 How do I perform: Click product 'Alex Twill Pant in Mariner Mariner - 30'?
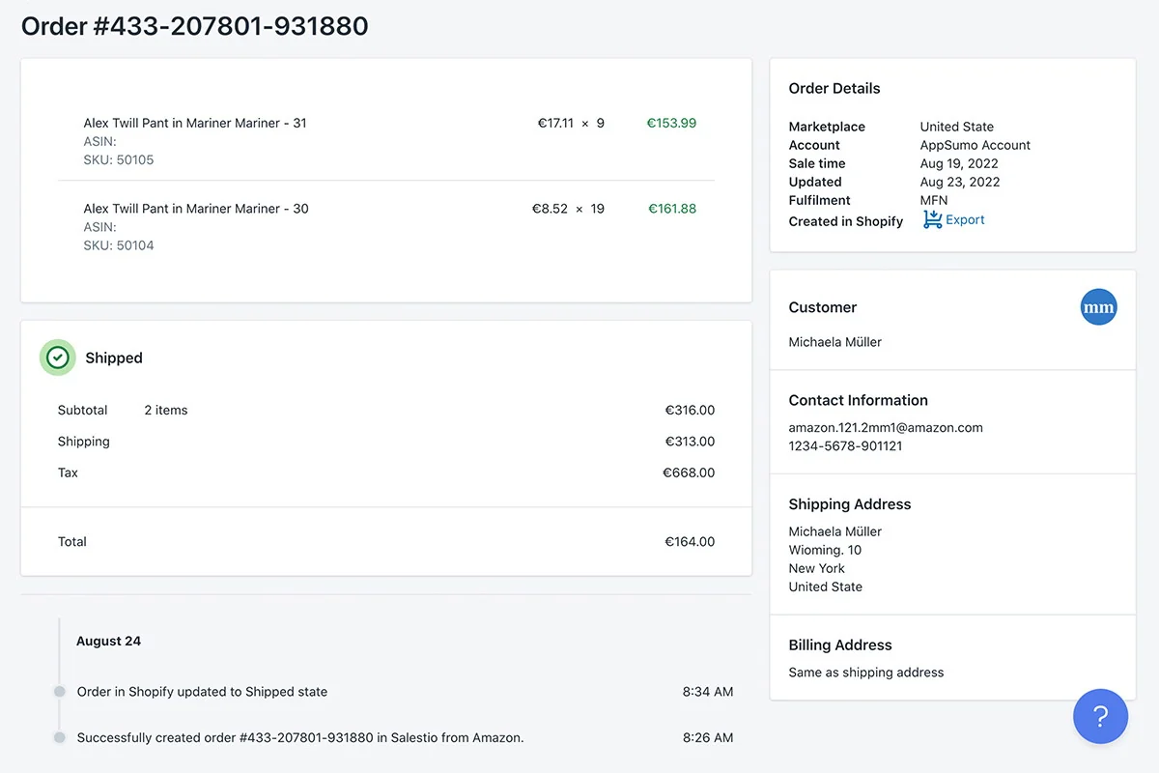(x=196, y=209)
